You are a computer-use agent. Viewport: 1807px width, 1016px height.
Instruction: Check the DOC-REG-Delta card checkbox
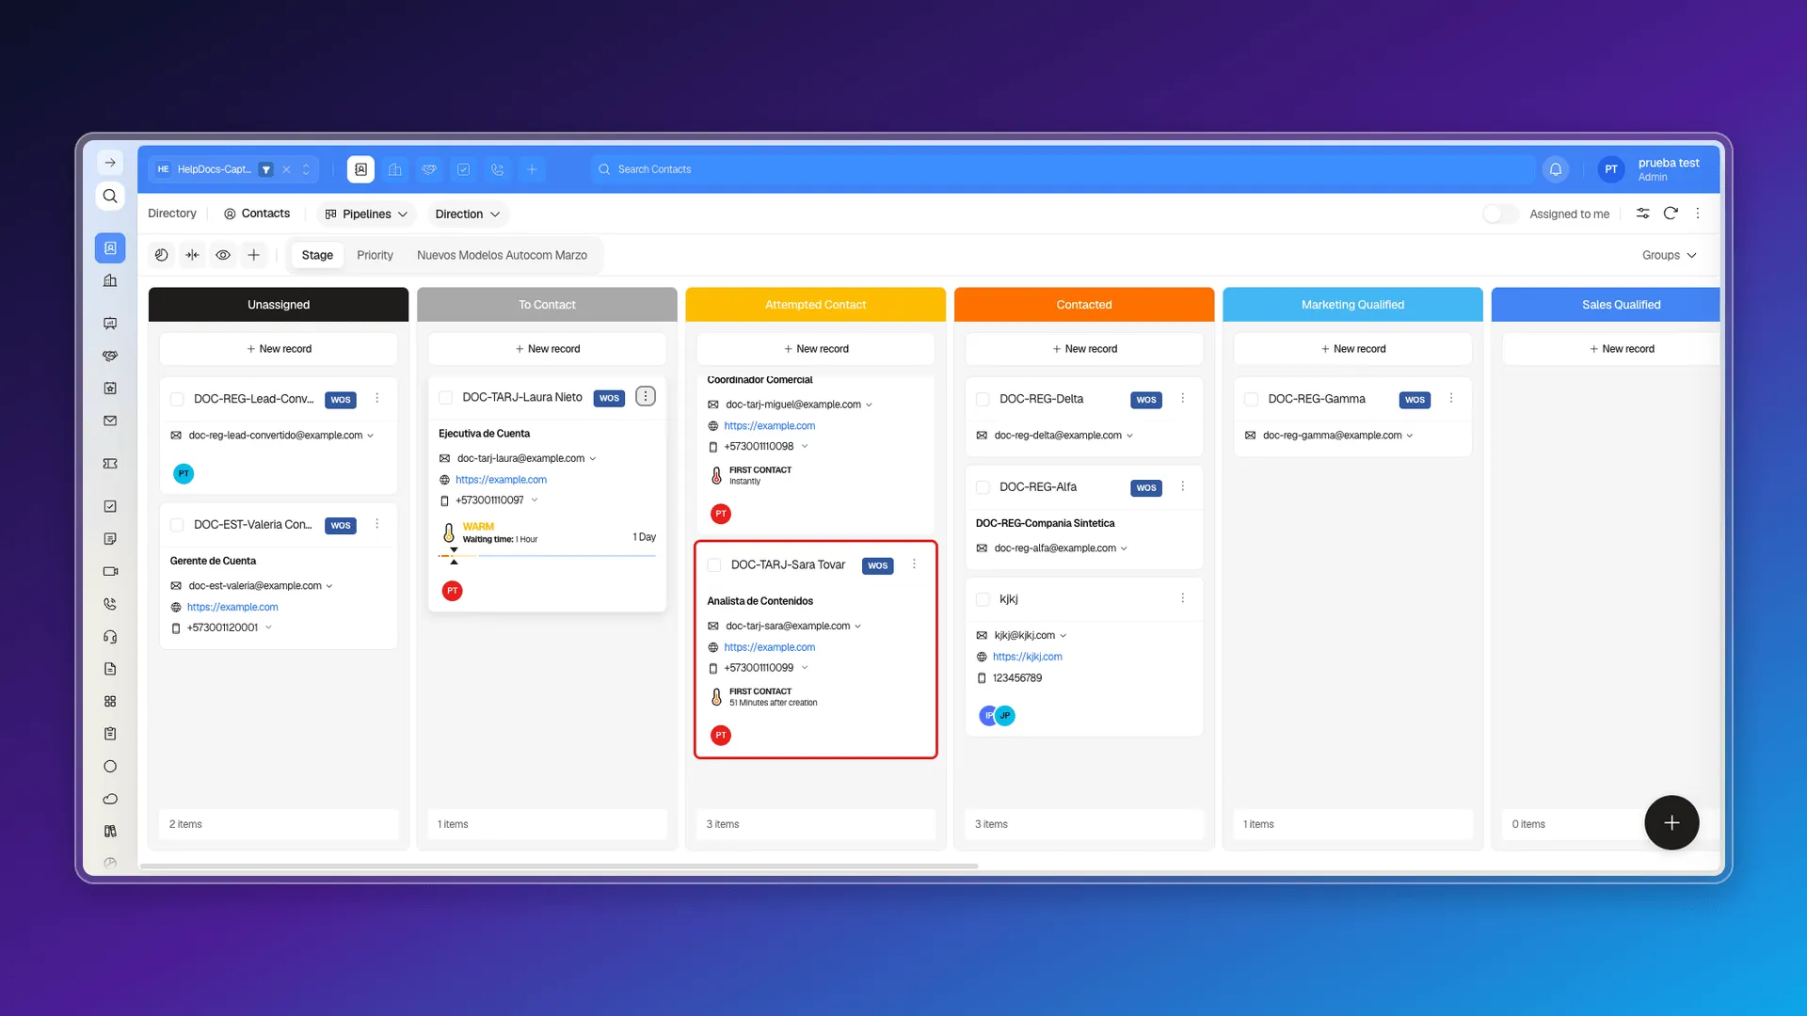(983, 399)
